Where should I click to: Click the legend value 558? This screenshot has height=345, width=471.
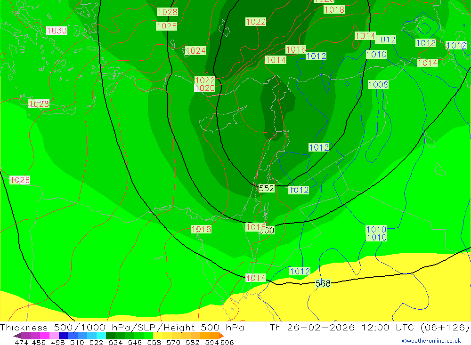(x=154, y=342)
